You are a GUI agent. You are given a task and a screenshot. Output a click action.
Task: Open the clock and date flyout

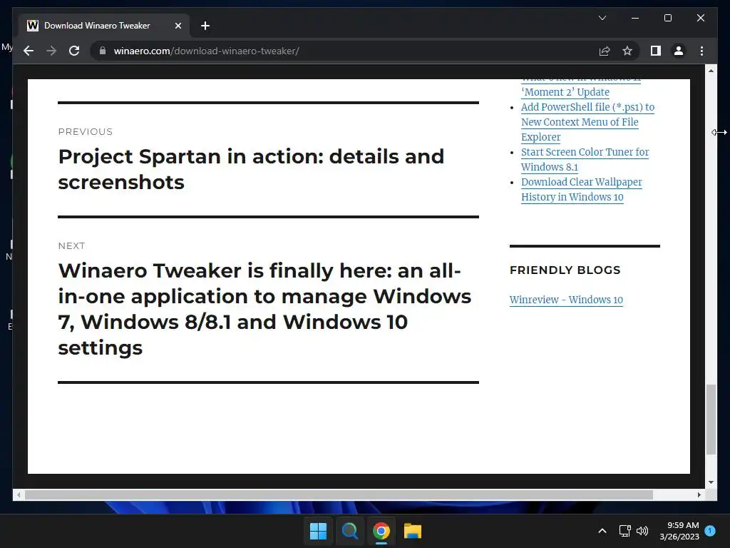[679, 531]
